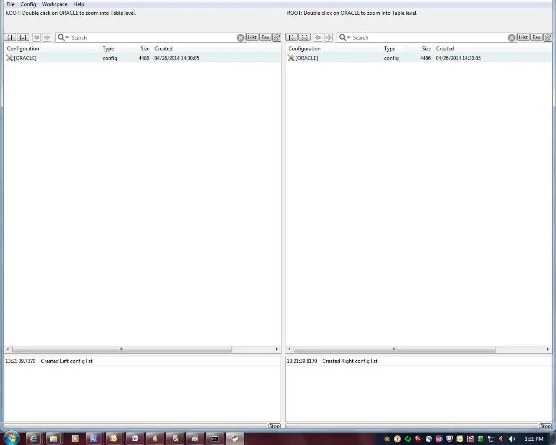This screenshot has height=445, width=556.
Task: Click right pane scrollbar right arrow
Action: pos(548,349)
